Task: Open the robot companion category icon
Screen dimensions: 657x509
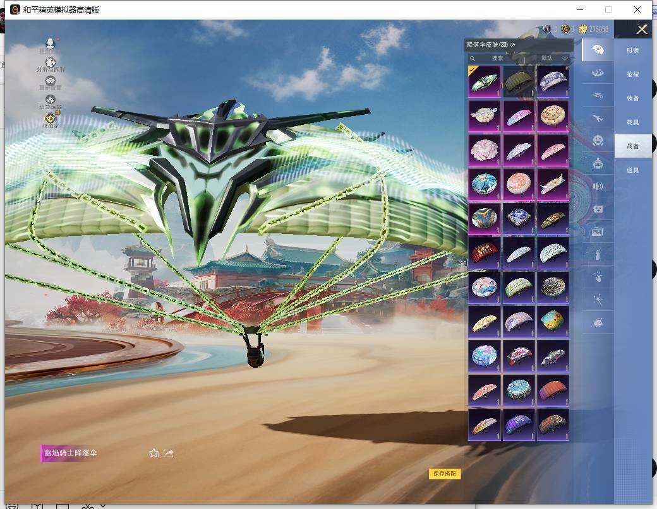Action: click(598, 163)
